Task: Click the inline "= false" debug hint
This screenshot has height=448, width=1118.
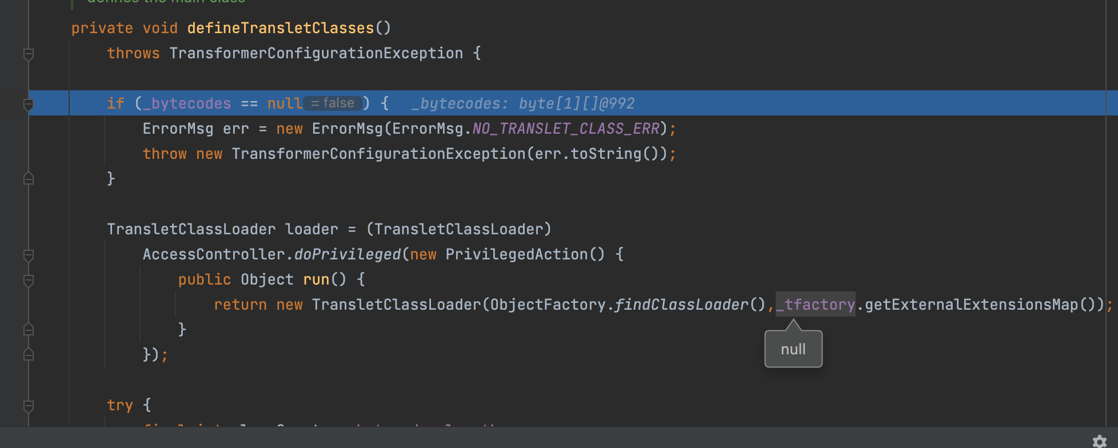Action: click(x=333, y=103)
